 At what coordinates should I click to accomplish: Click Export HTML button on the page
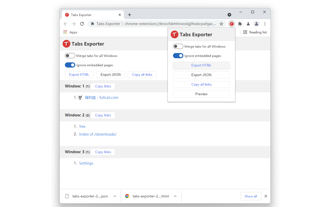point(79,75)
